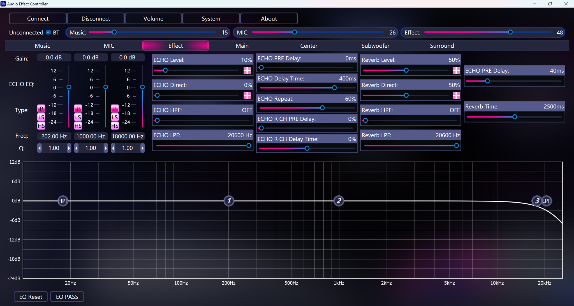Click the plus icon next to Reverb Level

click(x=456, y=70)
